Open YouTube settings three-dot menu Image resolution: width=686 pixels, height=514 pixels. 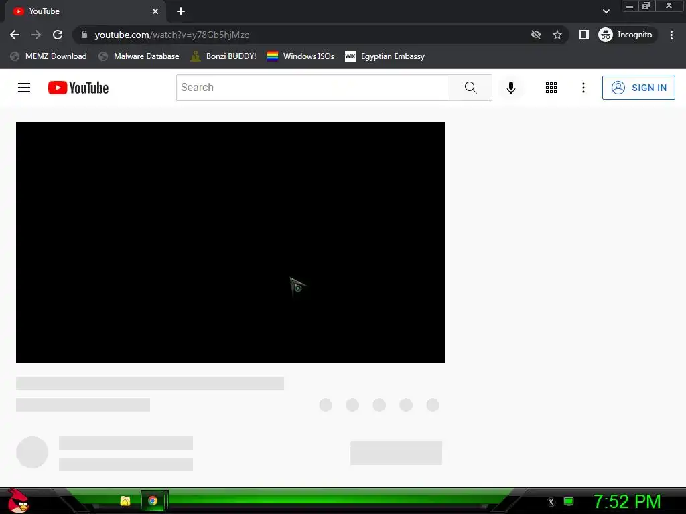pyautogui.click(x=584, y=88)
